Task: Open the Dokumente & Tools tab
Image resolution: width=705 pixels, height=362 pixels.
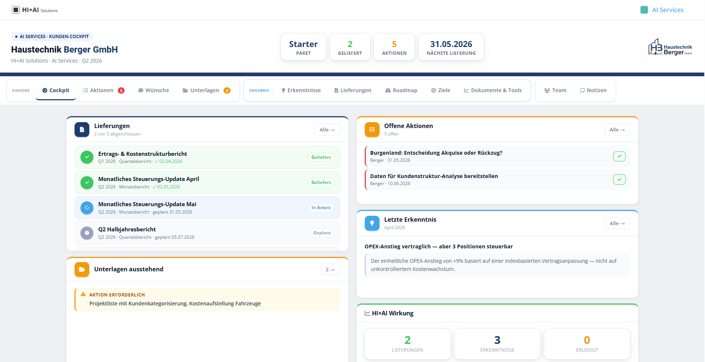Action: coord(493,90)
